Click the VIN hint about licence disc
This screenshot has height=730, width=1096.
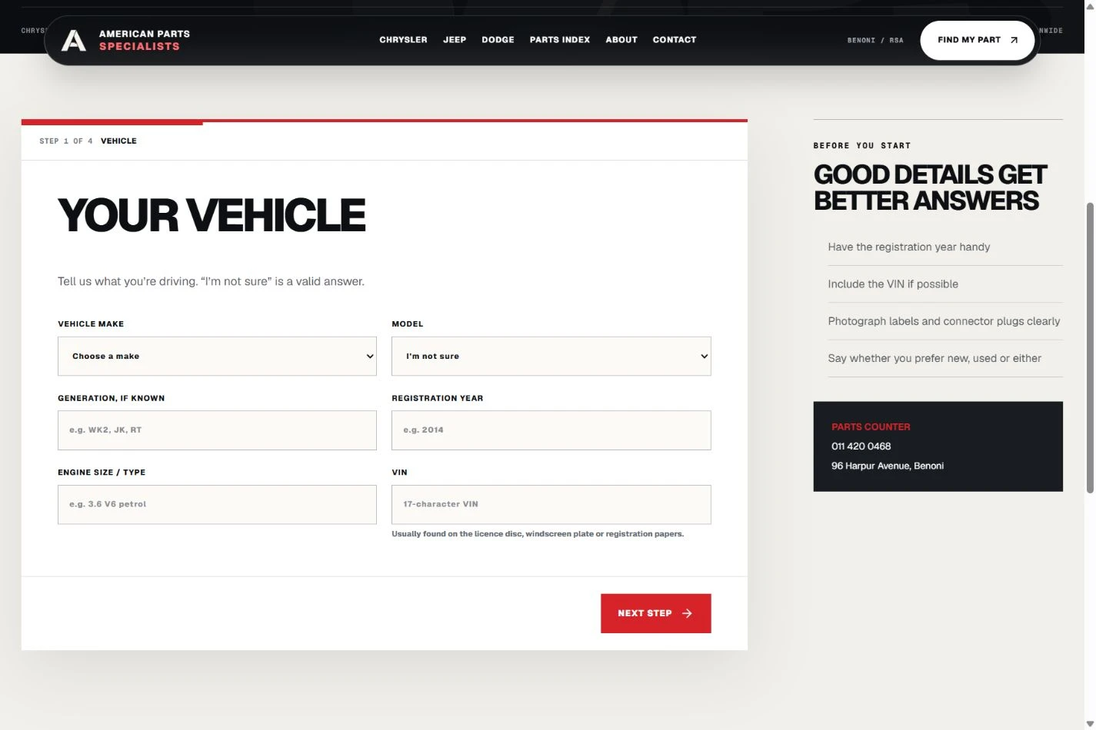538,534
